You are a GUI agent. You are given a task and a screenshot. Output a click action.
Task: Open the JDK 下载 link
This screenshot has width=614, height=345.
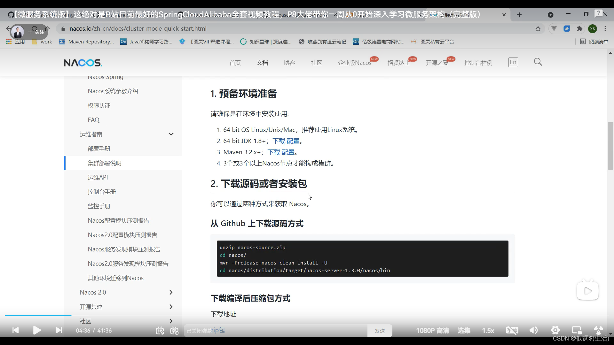tap(279, 141)
